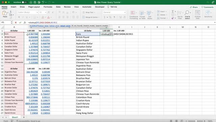Open the Delete cells dropdown
This screenshot has width=216, height=122.
coord(162,15)
